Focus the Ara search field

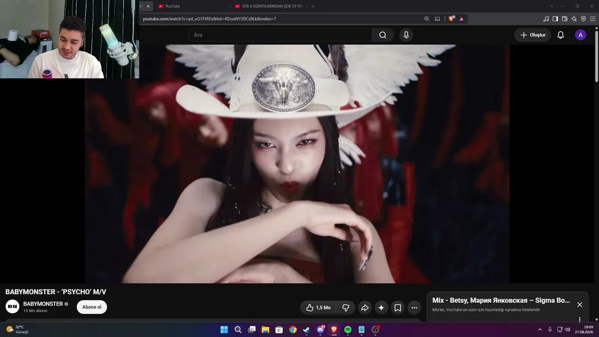tap(280, 35)
